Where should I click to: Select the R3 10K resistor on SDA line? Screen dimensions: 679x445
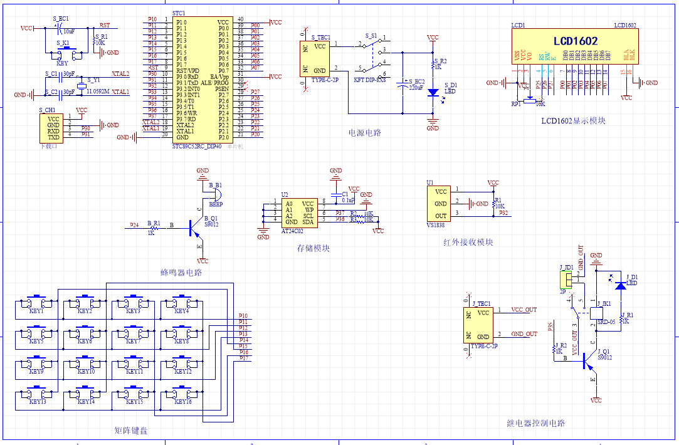[361, 222]
